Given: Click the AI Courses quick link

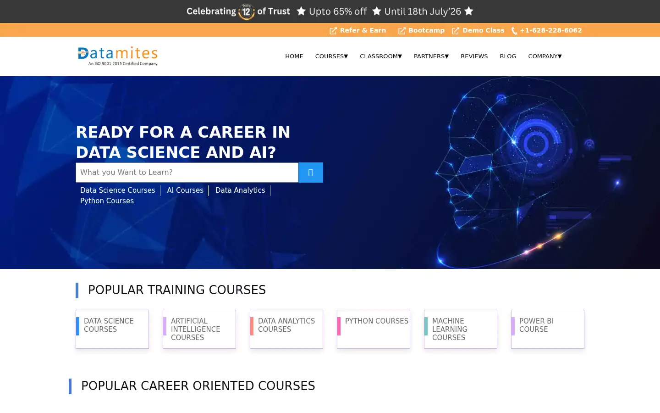Looking at the screenshot, I should tap(185, 190).
